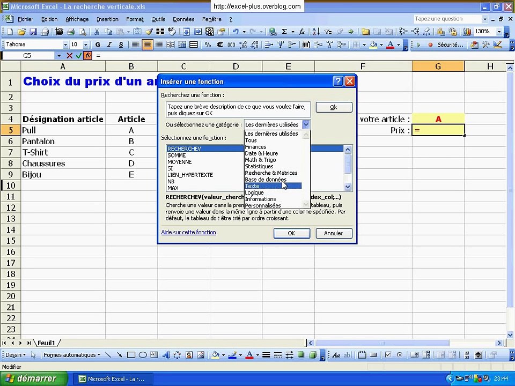Sort ascending with the A-Z icon
This screenshot has width=515, height=386.
tap(316, 32)
